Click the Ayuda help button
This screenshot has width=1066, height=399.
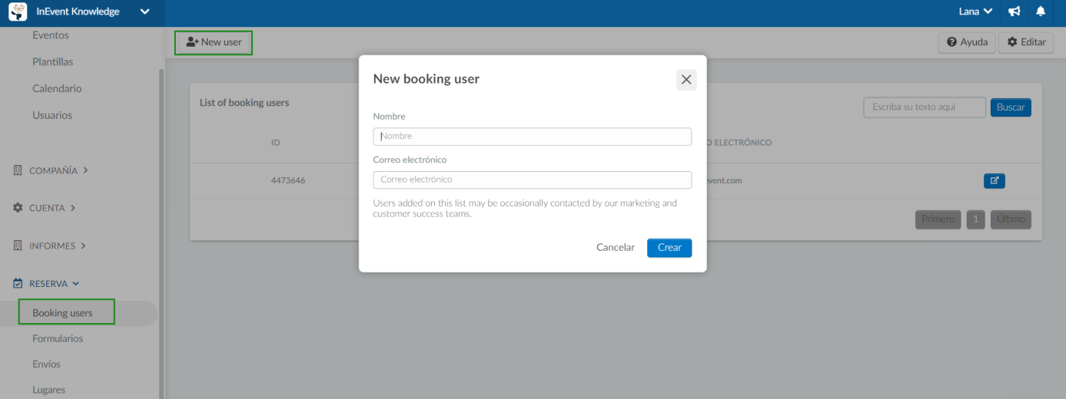[967, 42]
